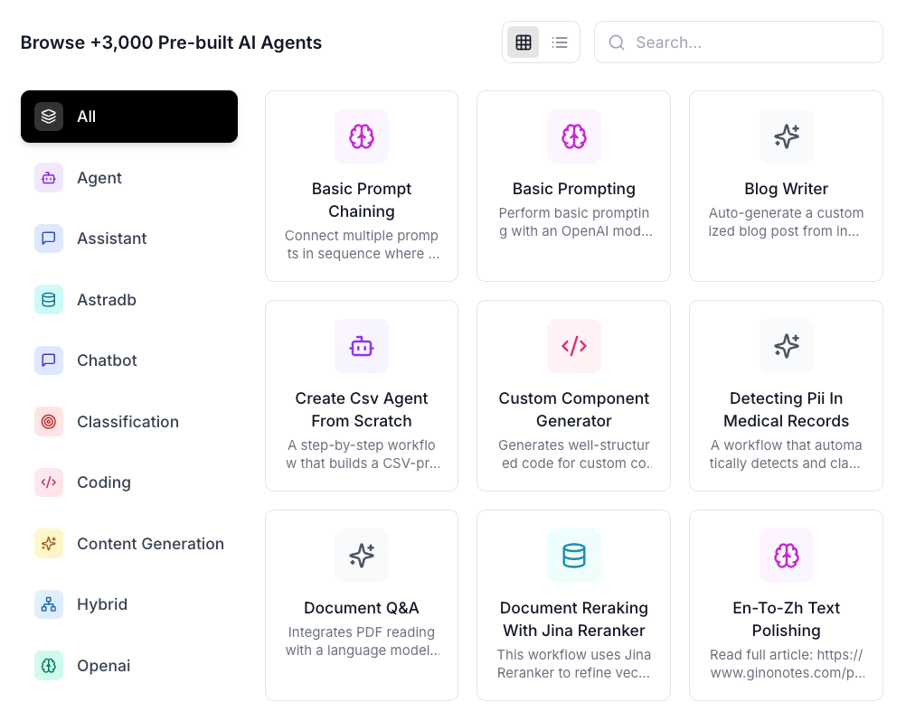The width and height of the screenshot is (906, 711).
Task: Click the sparkle icon on the Blog Writer card
Action: tap(786, 136)
